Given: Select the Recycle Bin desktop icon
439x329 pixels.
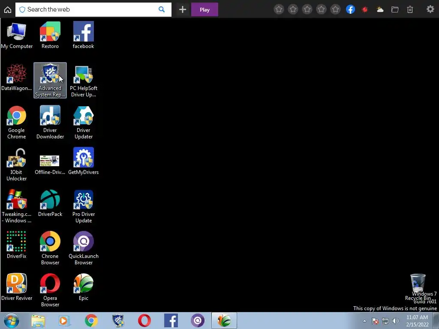Looking at the screenshot, I should tap(418, 287).
